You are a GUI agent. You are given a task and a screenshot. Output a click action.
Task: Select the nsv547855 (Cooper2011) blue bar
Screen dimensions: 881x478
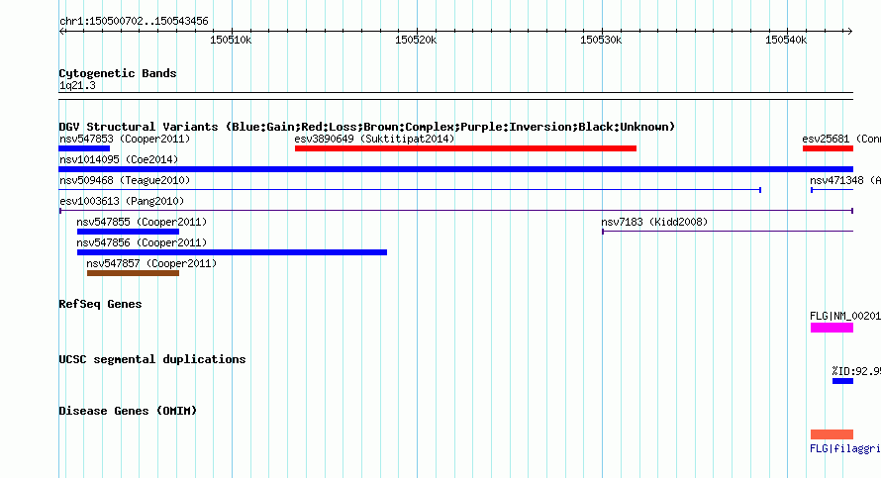pyautogui.click(x=128, y=232)
